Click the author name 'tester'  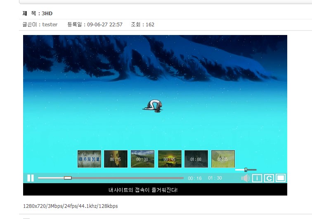pos(50,25)
